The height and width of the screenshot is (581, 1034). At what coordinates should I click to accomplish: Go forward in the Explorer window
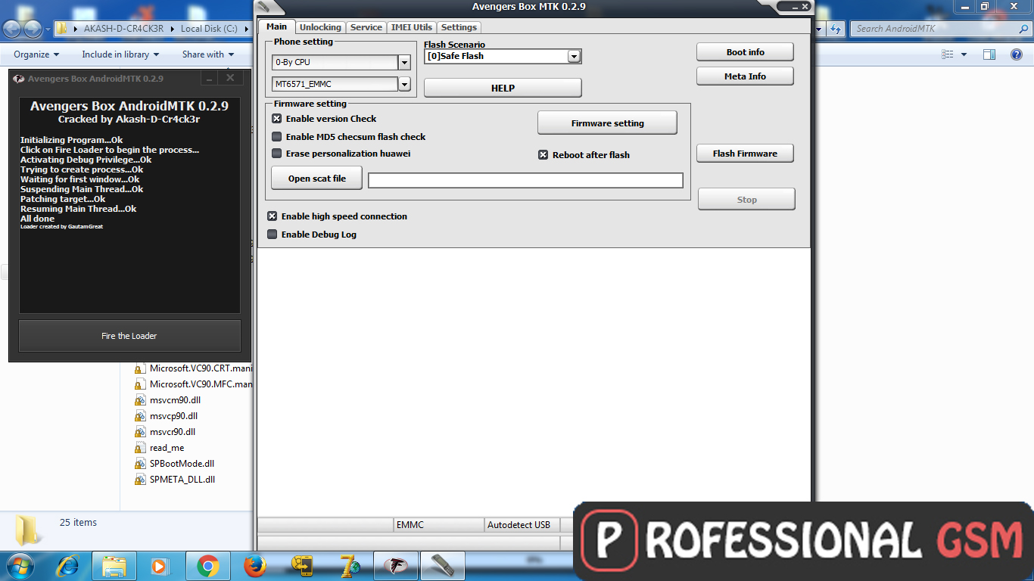coord(33,29)
